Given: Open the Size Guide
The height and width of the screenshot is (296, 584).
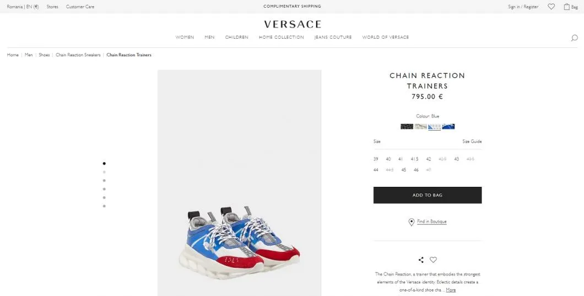Looking at the screenshot, I should point(472,141).
